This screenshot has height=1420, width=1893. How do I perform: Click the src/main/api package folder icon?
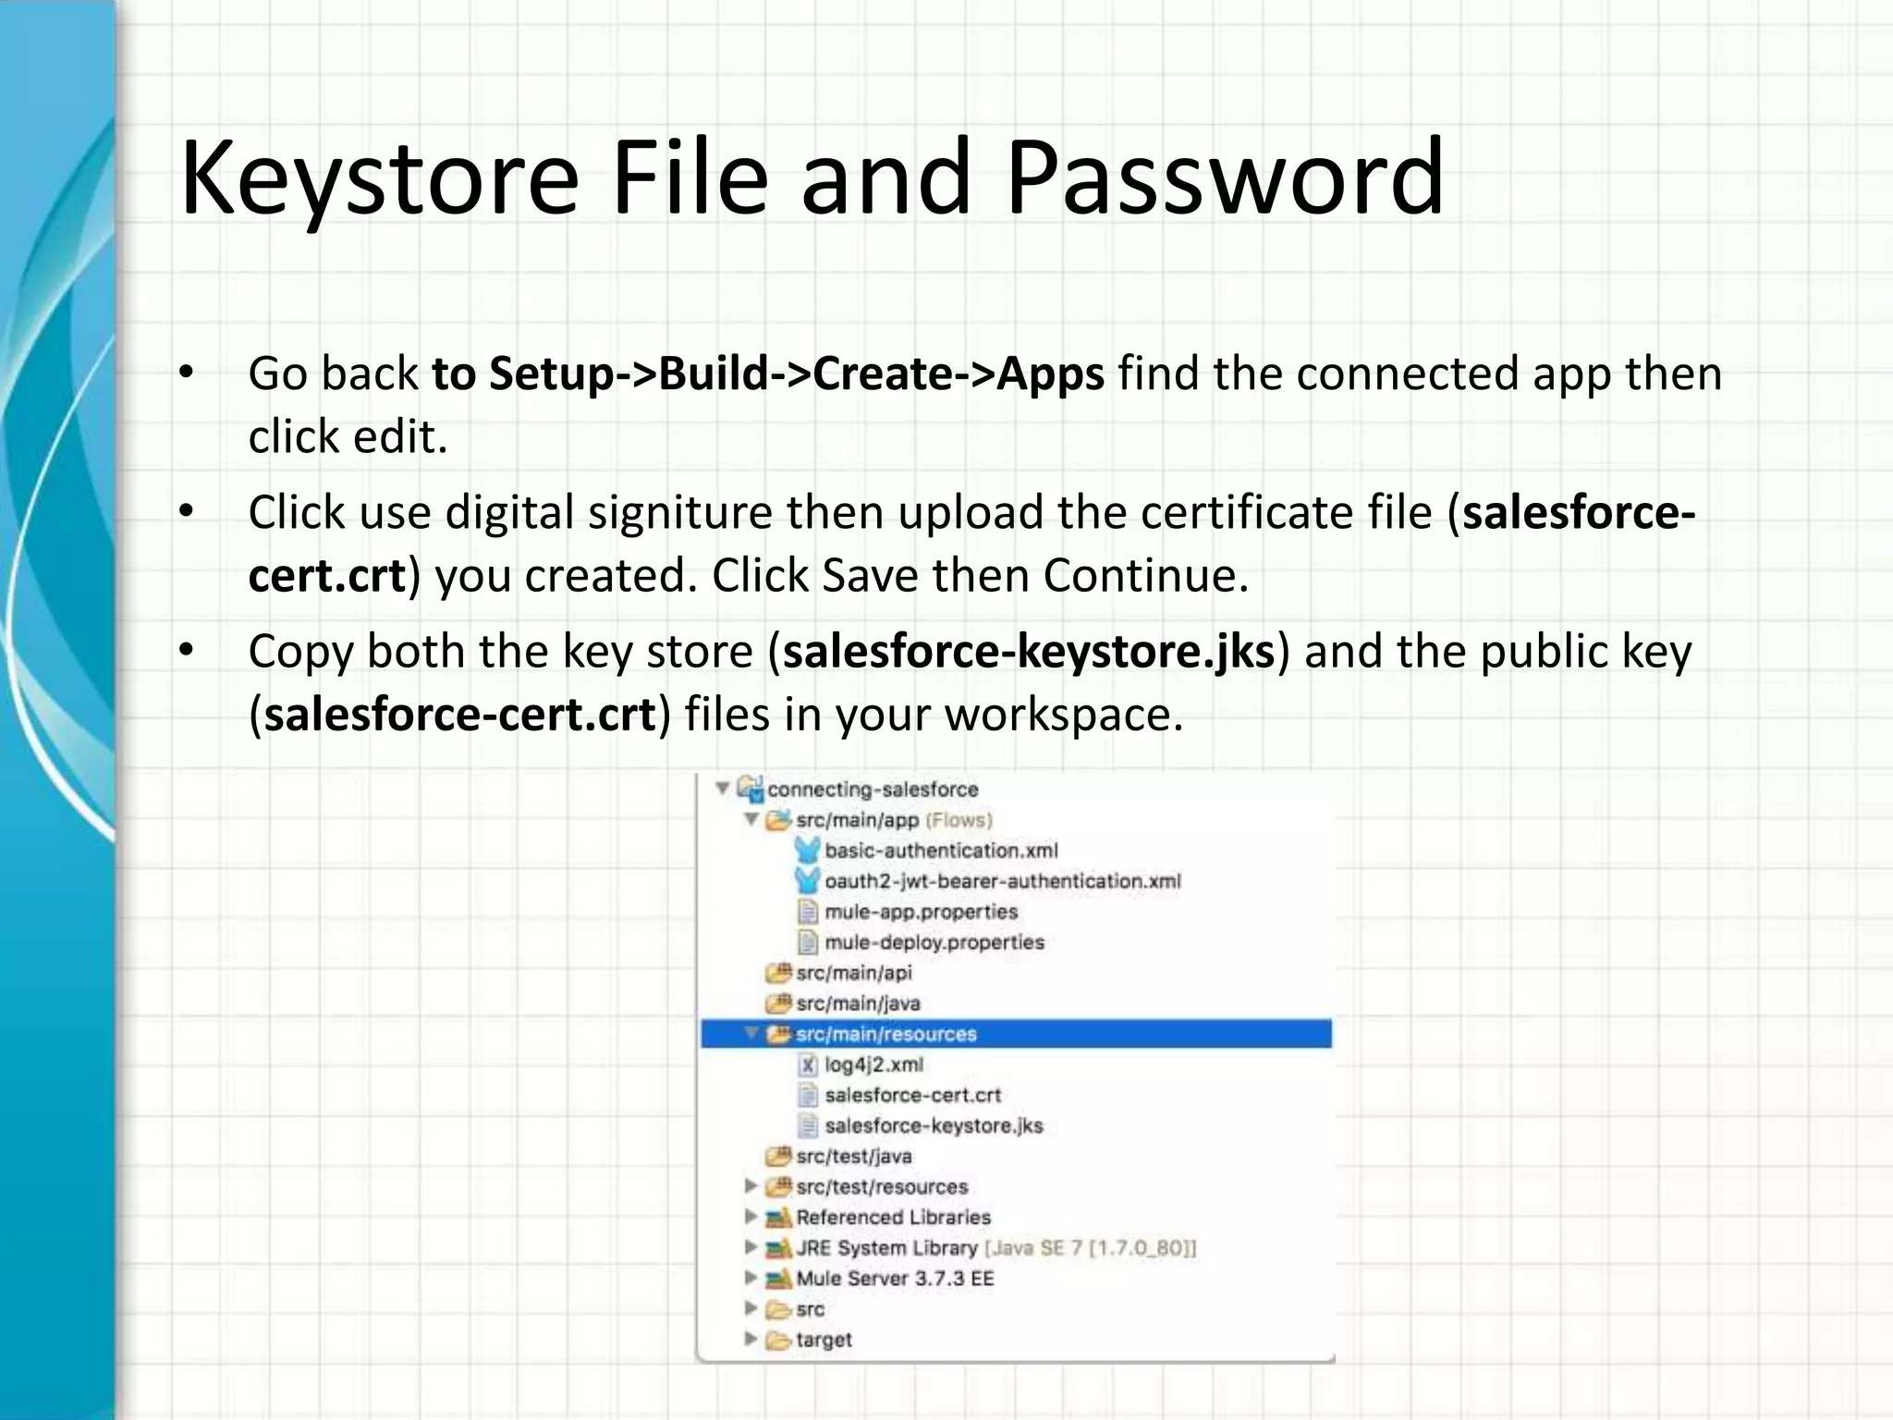click(779, 973)
